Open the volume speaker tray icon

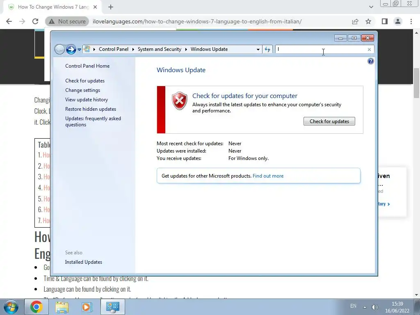pyautogui.click(x=375, y=307)
